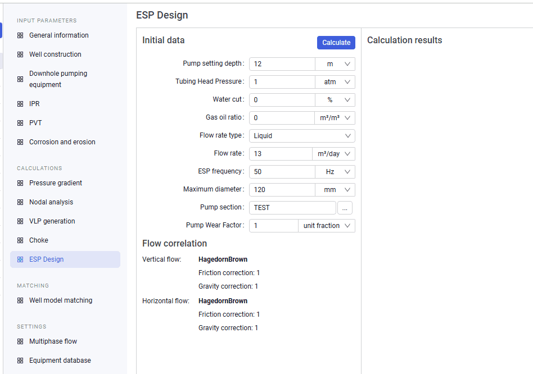Screen dimensions: 533x374
Task: Click the PVT sidebar icon
Action: tap(20, 123)
